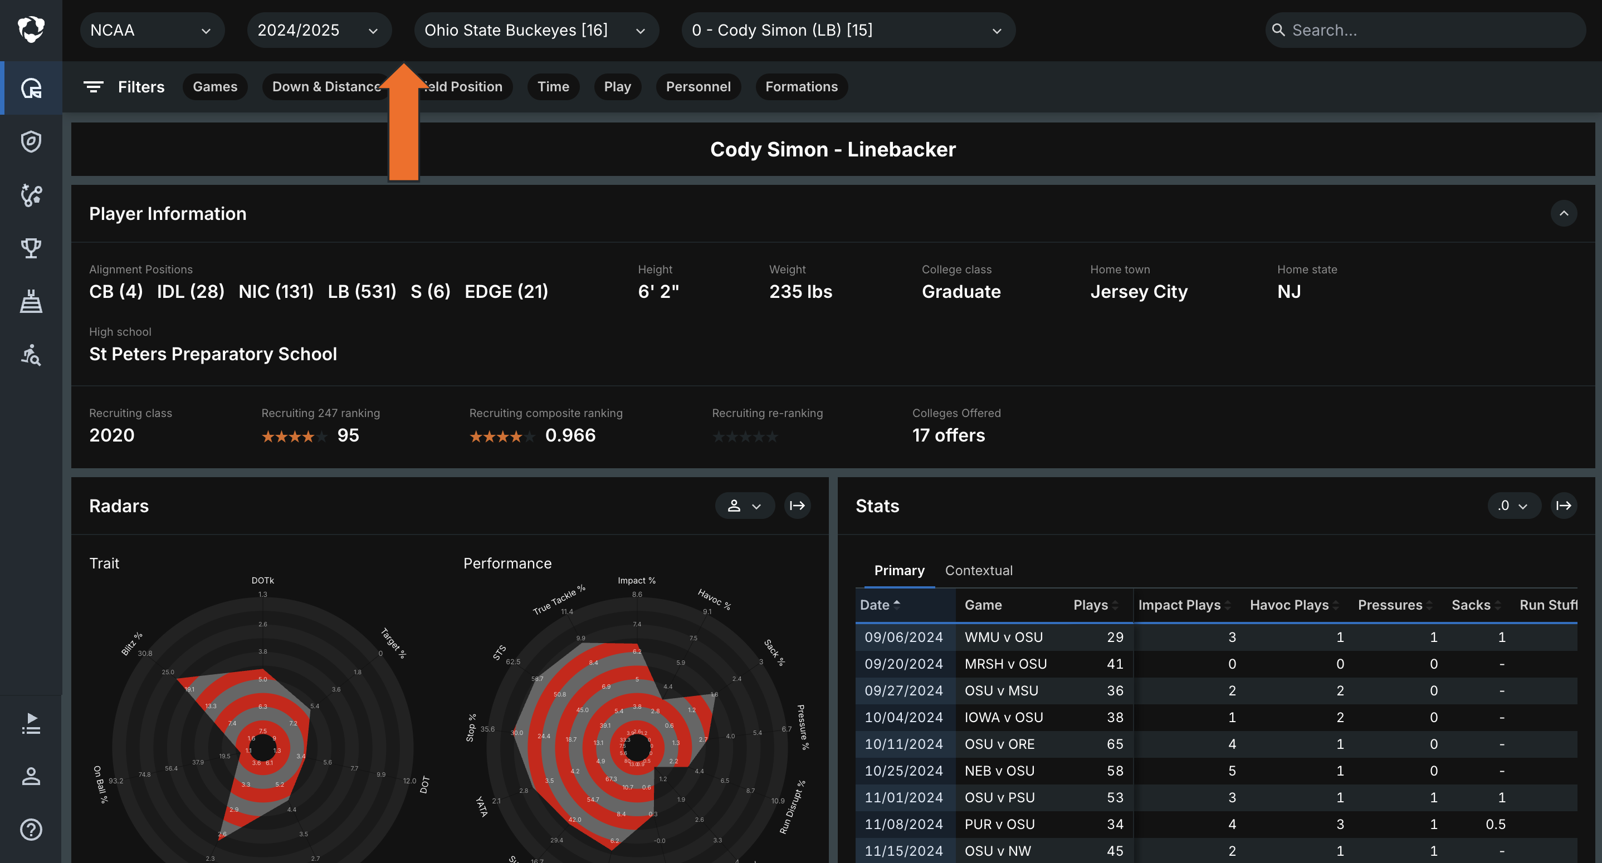Open the Personnel filter

pyautogui.click(x=698, y=86)
